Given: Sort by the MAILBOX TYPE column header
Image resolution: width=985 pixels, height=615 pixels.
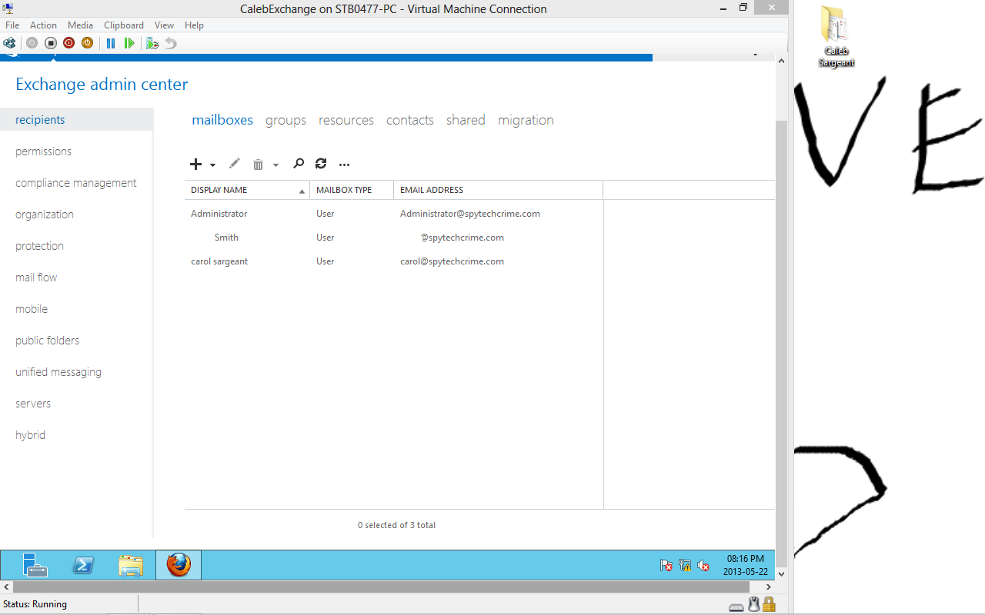Looking at the screenshot, I should point(352,190).
